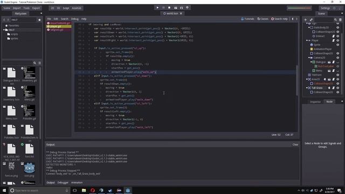Open the script Debug menu
345x194 pixels.
pyautogui.click(x=75, y=19)
